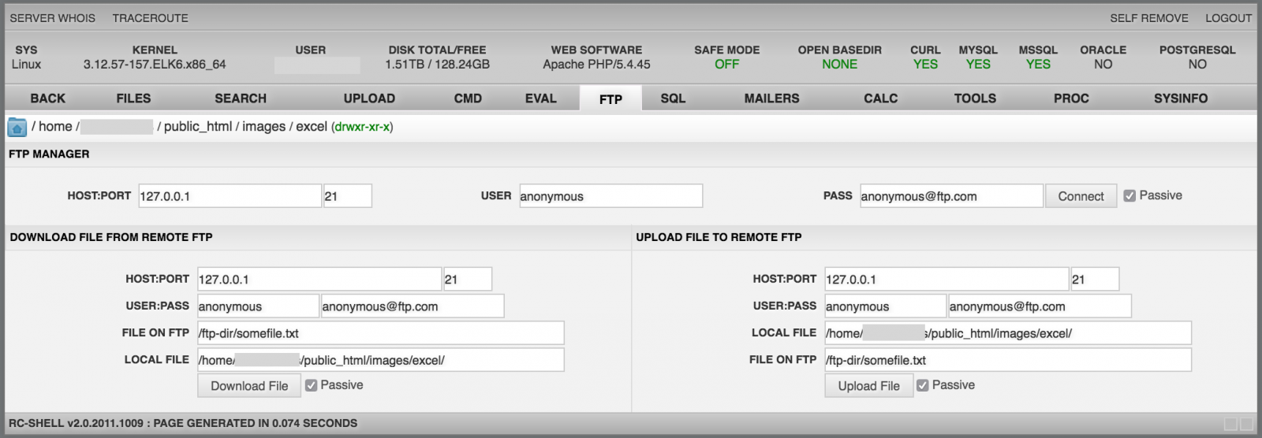
Task: Click the home folder icon in path bar
Action: click(x=17, y=127)
